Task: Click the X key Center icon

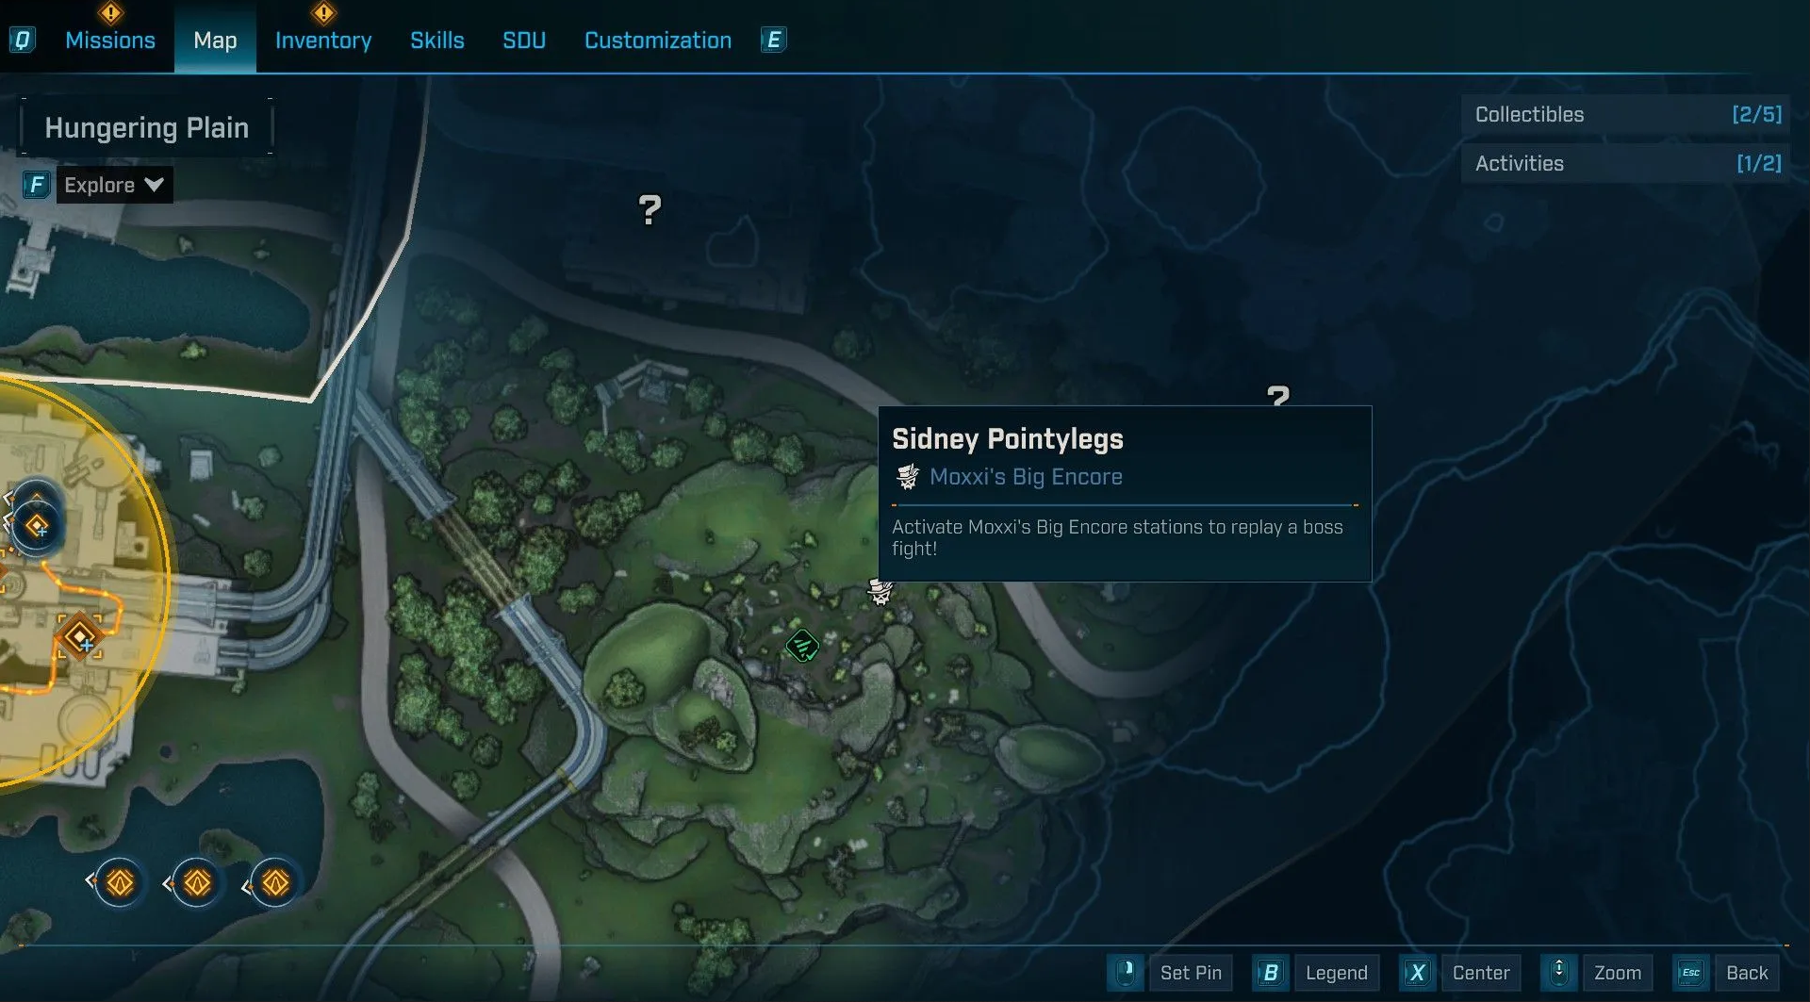Action: 1417,973
